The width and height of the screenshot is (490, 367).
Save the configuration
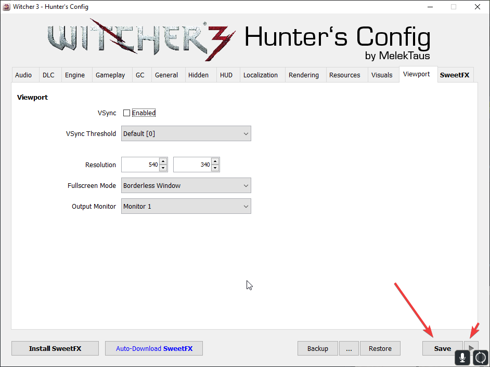coord(442,348)
